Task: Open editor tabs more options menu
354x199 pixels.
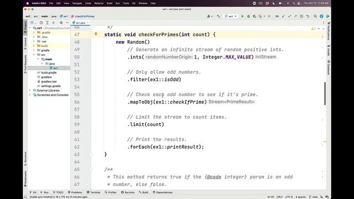Action: pyautogui.click(x=323, y=23)
